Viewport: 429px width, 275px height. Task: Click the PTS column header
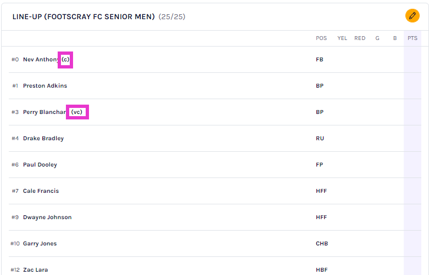(x=412, y=38)
